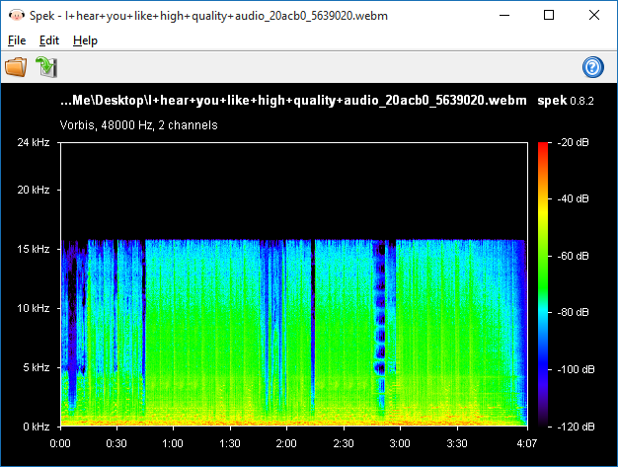Open the Edit menu
The height and width of the screenshot is (467, 618).
tap(49, 40)
